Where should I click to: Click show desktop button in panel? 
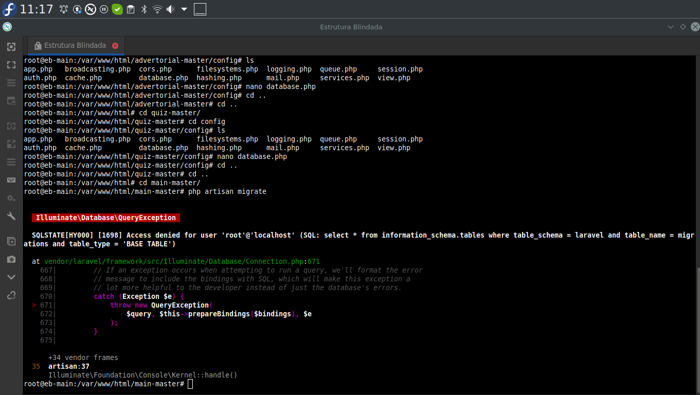click(200, 9)
